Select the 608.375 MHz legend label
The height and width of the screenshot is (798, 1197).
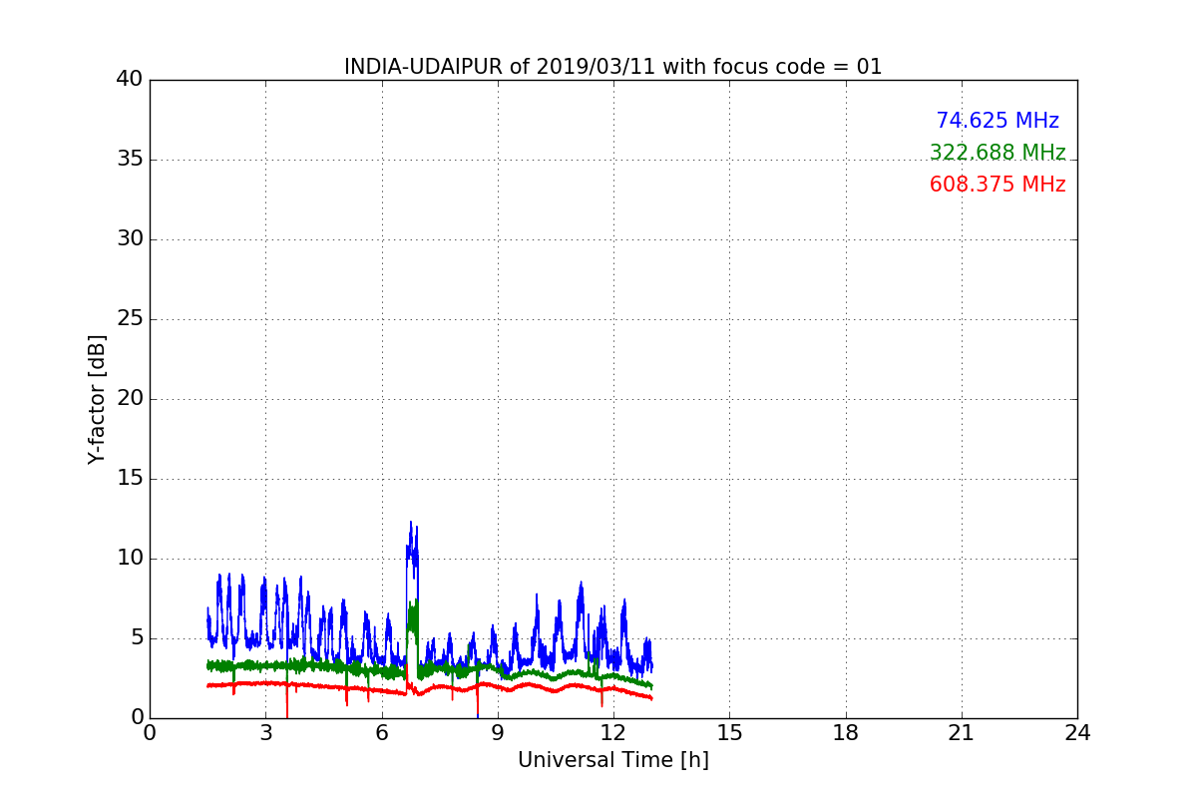[x=997, y=185]
